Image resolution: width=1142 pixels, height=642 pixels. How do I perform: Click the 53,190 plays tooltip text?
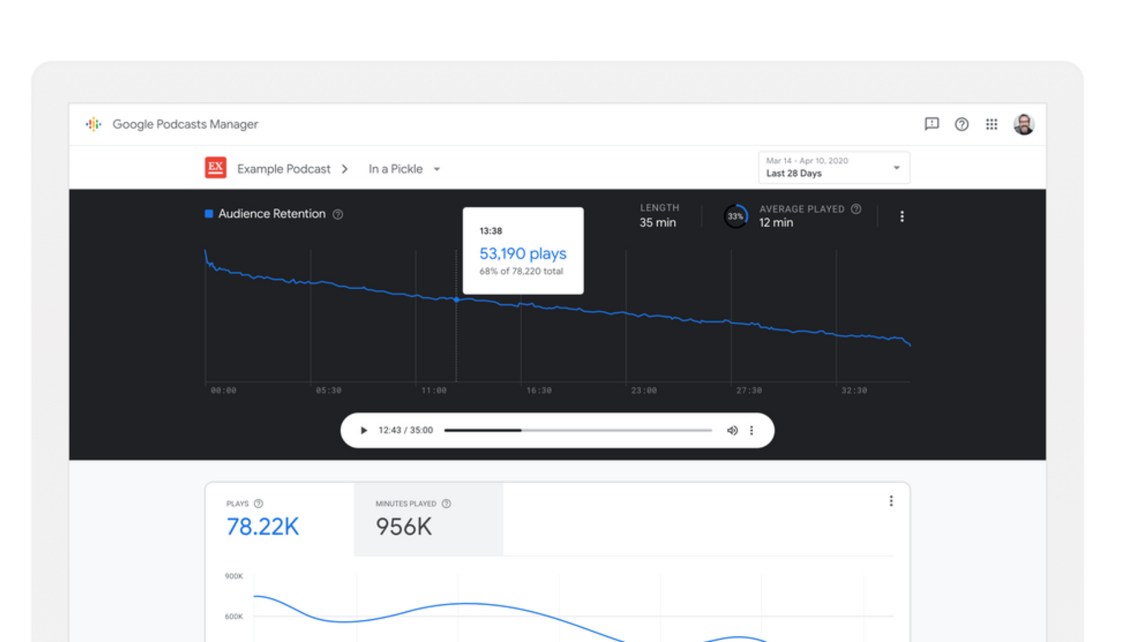point(522,253)
